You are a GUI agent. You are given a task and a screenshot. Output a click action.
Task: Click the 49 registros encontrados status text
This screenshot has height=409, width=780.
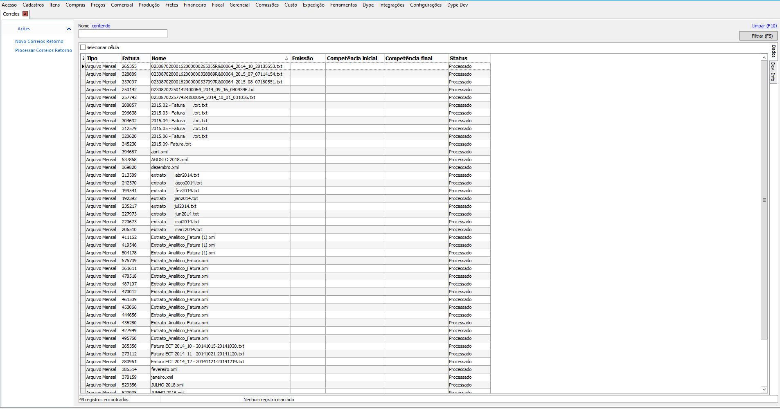tap(104, 400)
